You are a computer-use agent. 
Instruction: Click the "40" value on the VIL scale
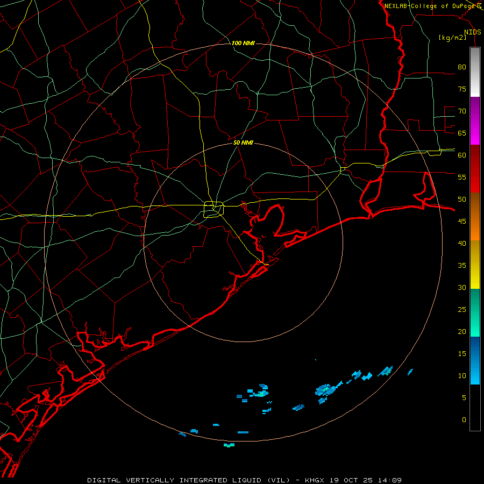pyautogui.click(x=462, y=243)
